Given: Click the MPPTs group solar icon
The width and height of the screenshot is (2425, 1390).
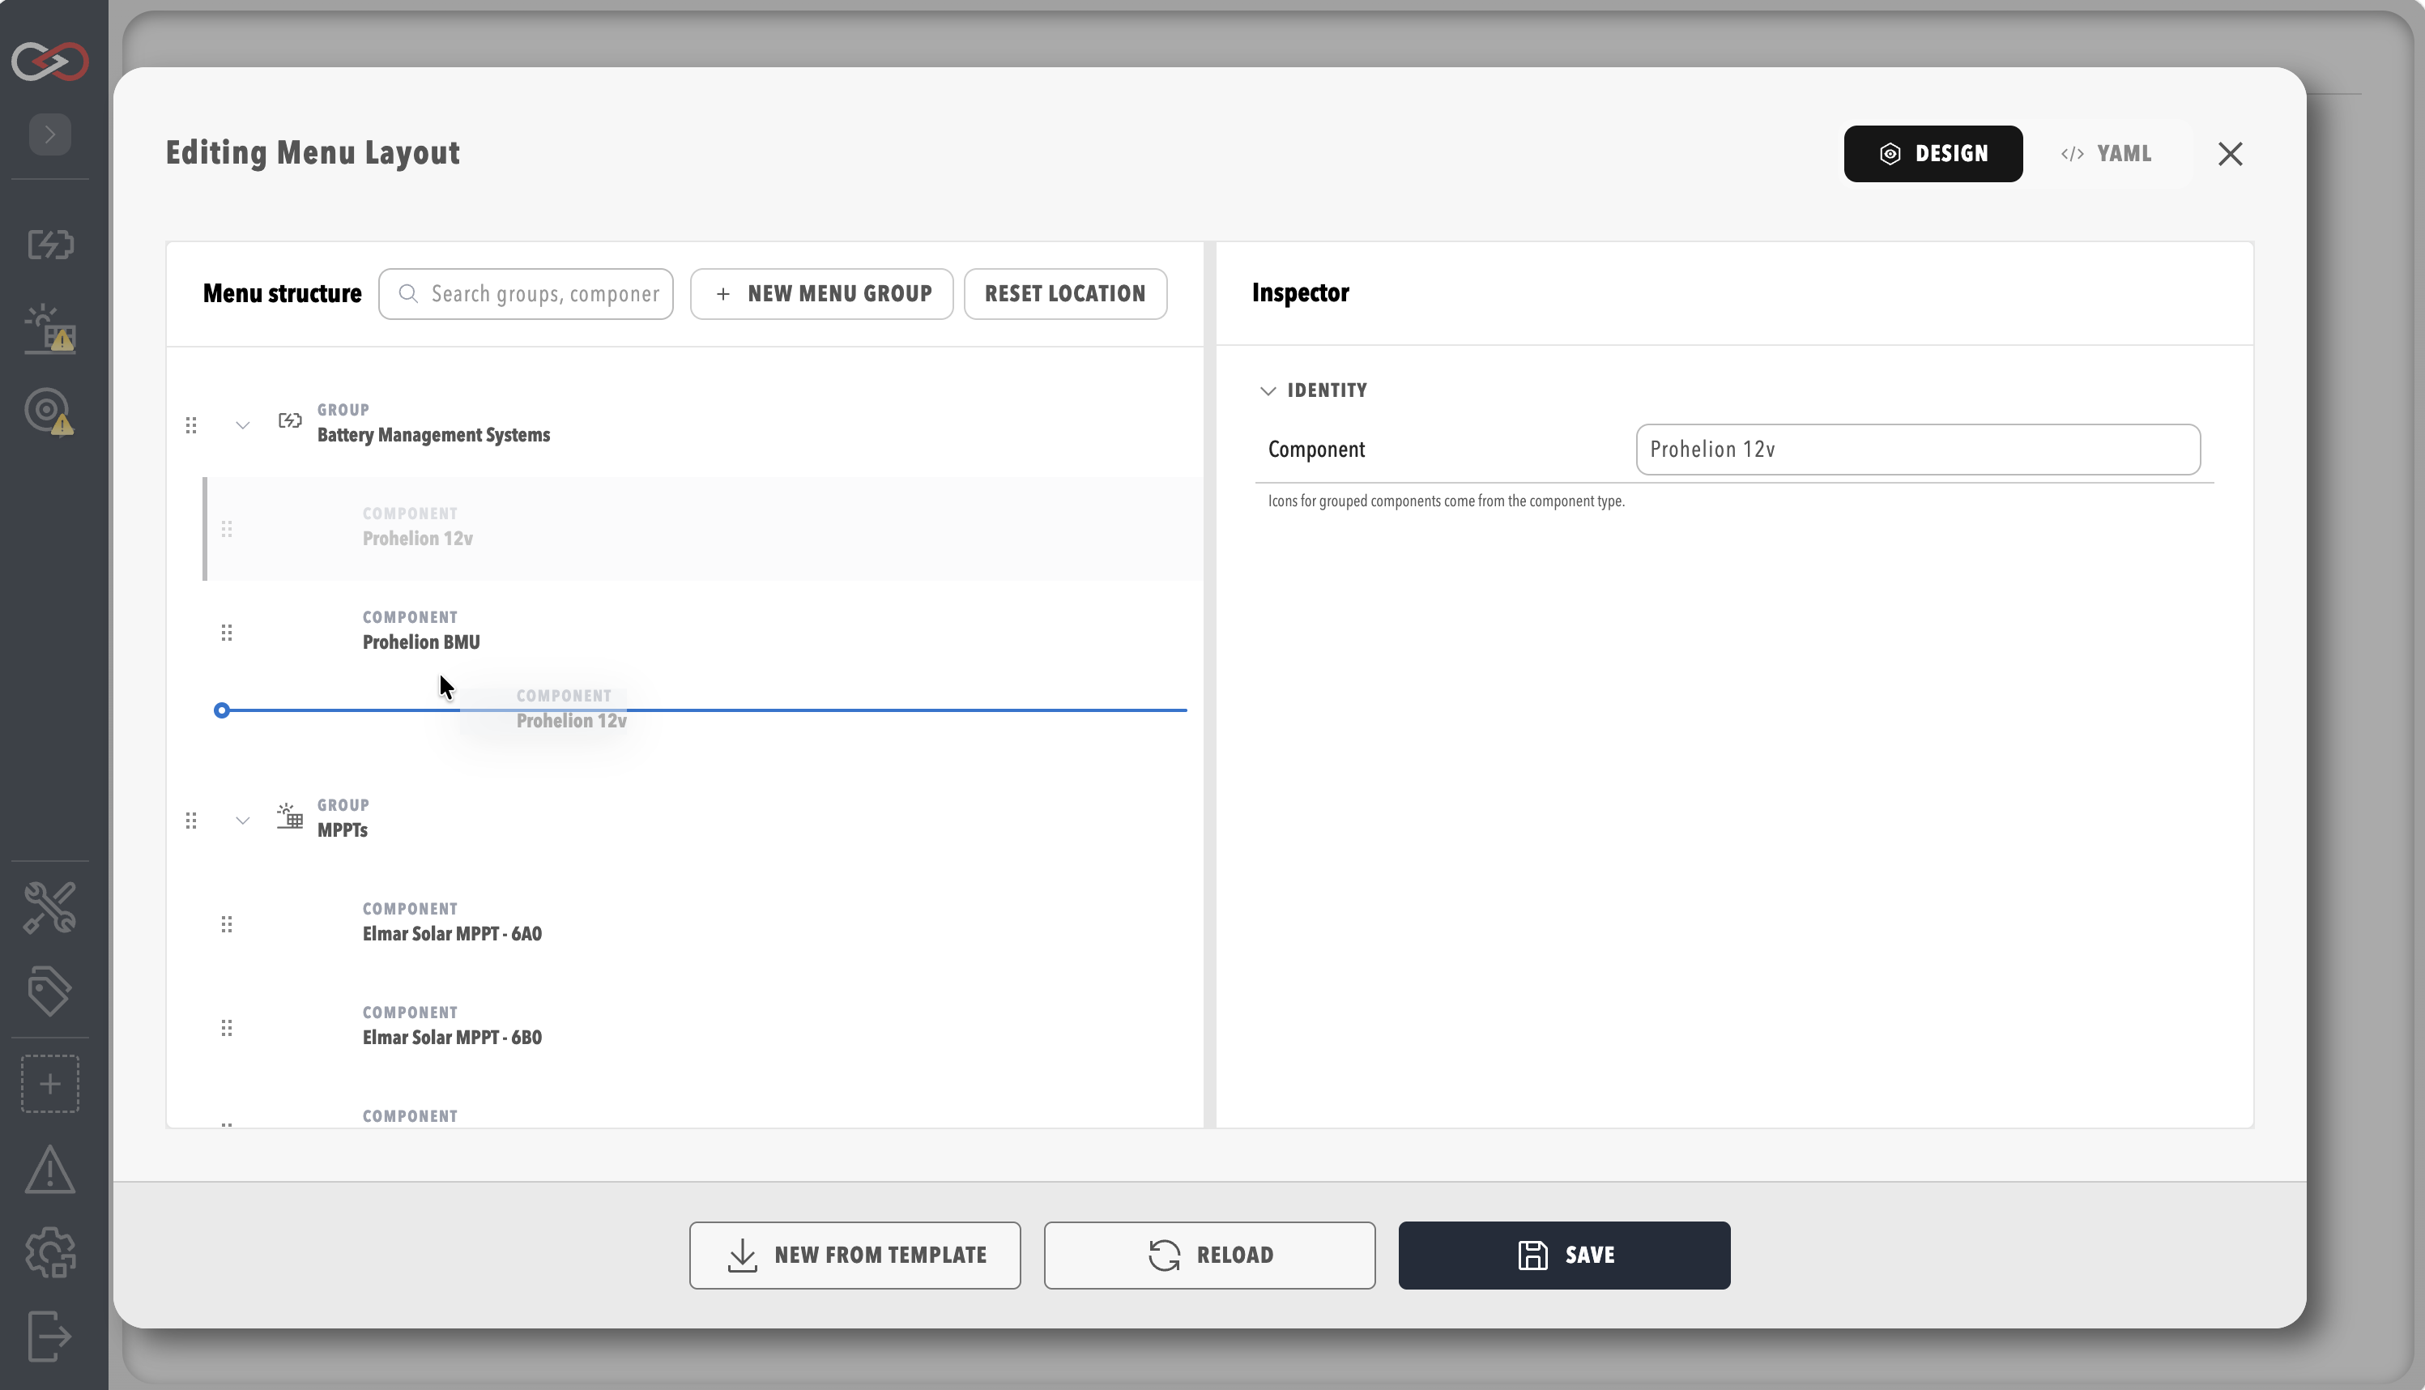Looking at the screenshot, I should click(289, 817).
